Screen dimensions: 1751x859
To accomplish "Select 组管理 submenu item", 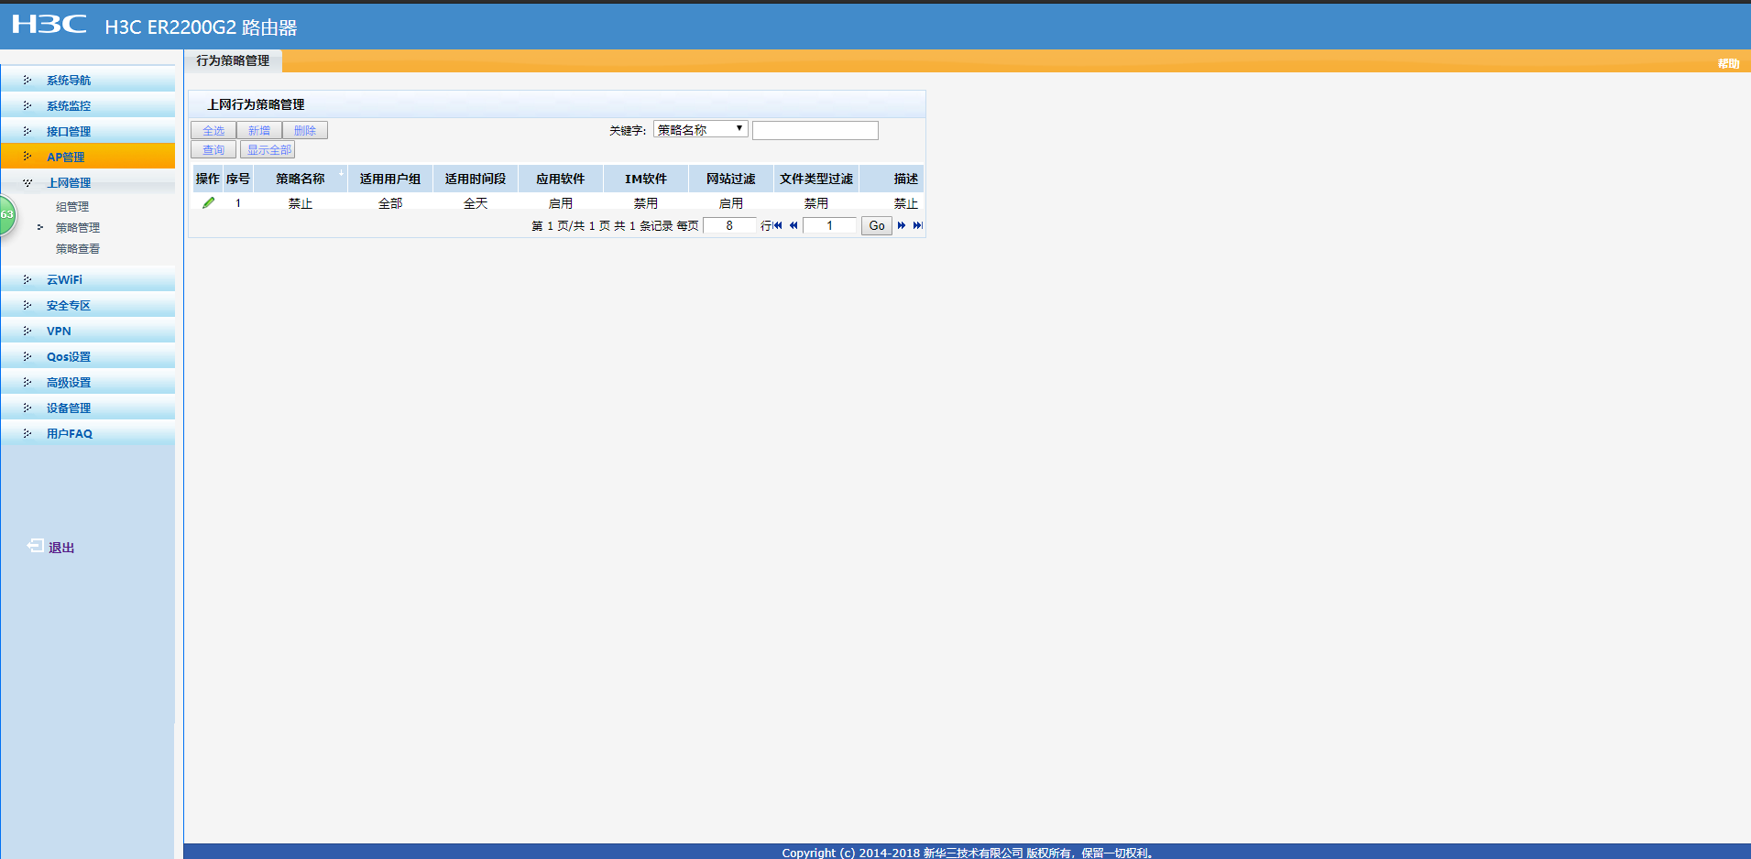I will [72, 207].
